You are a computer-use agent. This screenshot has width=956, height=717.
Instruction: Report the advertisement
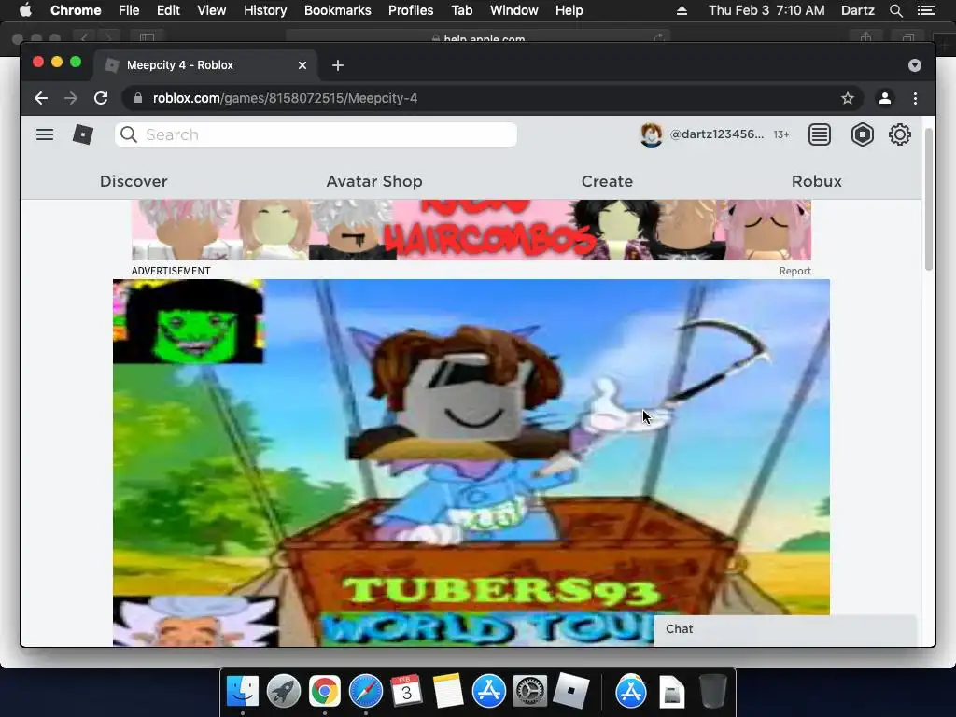tap(795, 271)
